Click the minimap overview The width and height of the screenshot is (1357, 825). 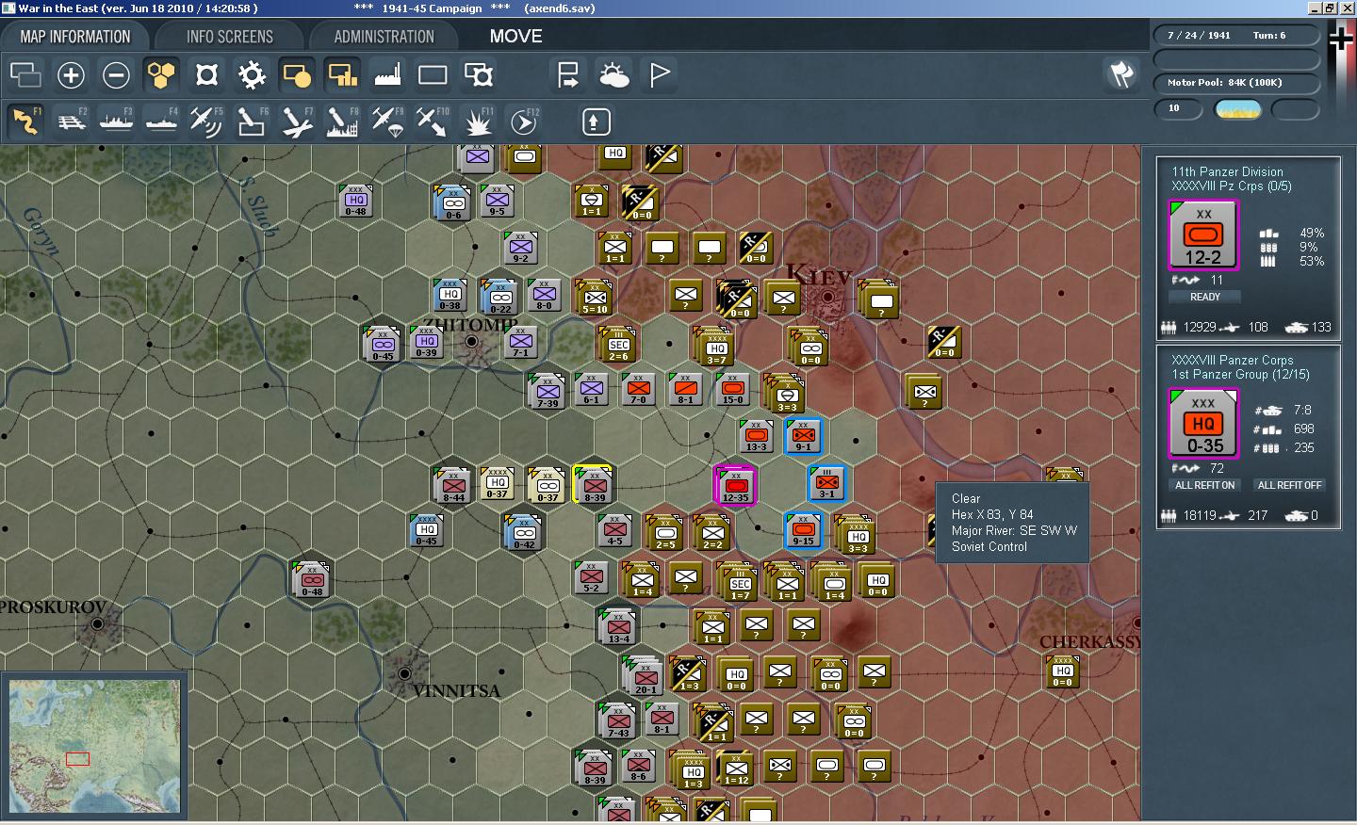(x=93, y=746)
